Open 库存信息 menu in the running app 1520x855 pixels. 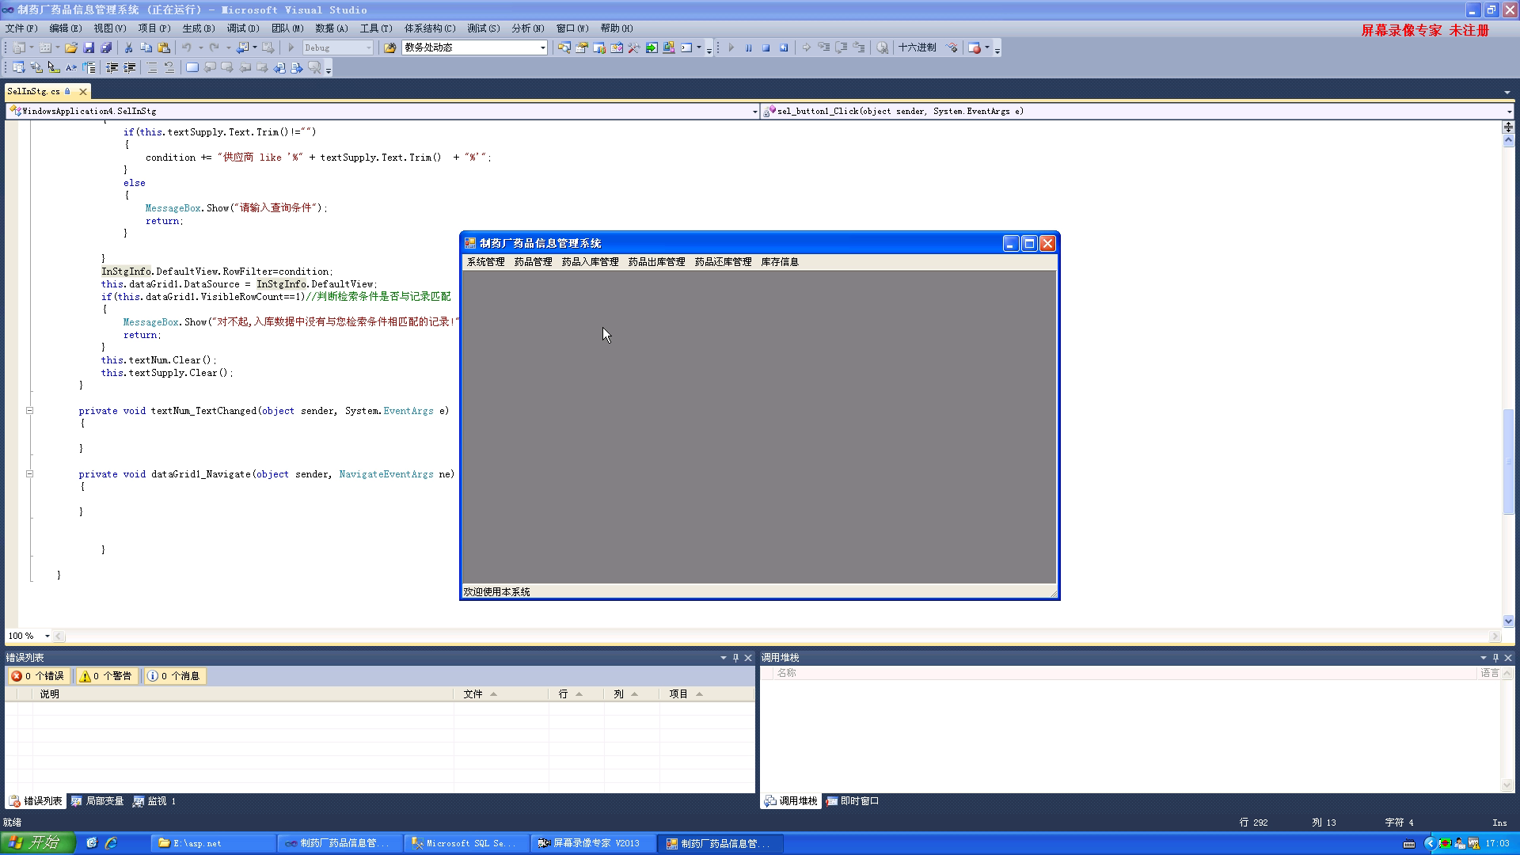tap(780, 262)
